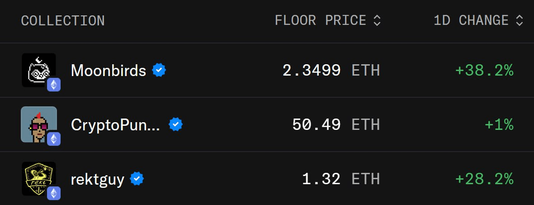Click Ethereum chain badge on CryptoPunks
Screen dimensions: 534x205
coord(54,139)
